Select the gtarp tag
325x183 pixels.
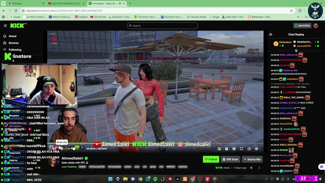tap(153, 167)
